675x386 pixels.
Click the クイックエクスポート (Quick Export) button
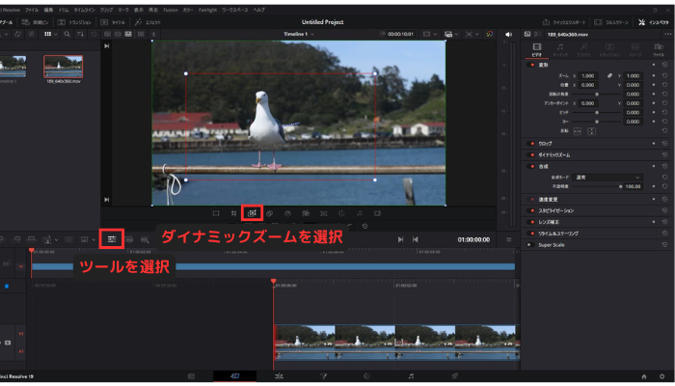click(562, 22)
